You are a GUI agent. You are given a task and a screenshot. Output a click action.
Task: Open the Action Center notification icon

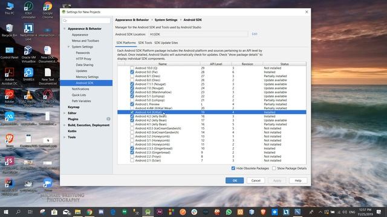[379, 212]
